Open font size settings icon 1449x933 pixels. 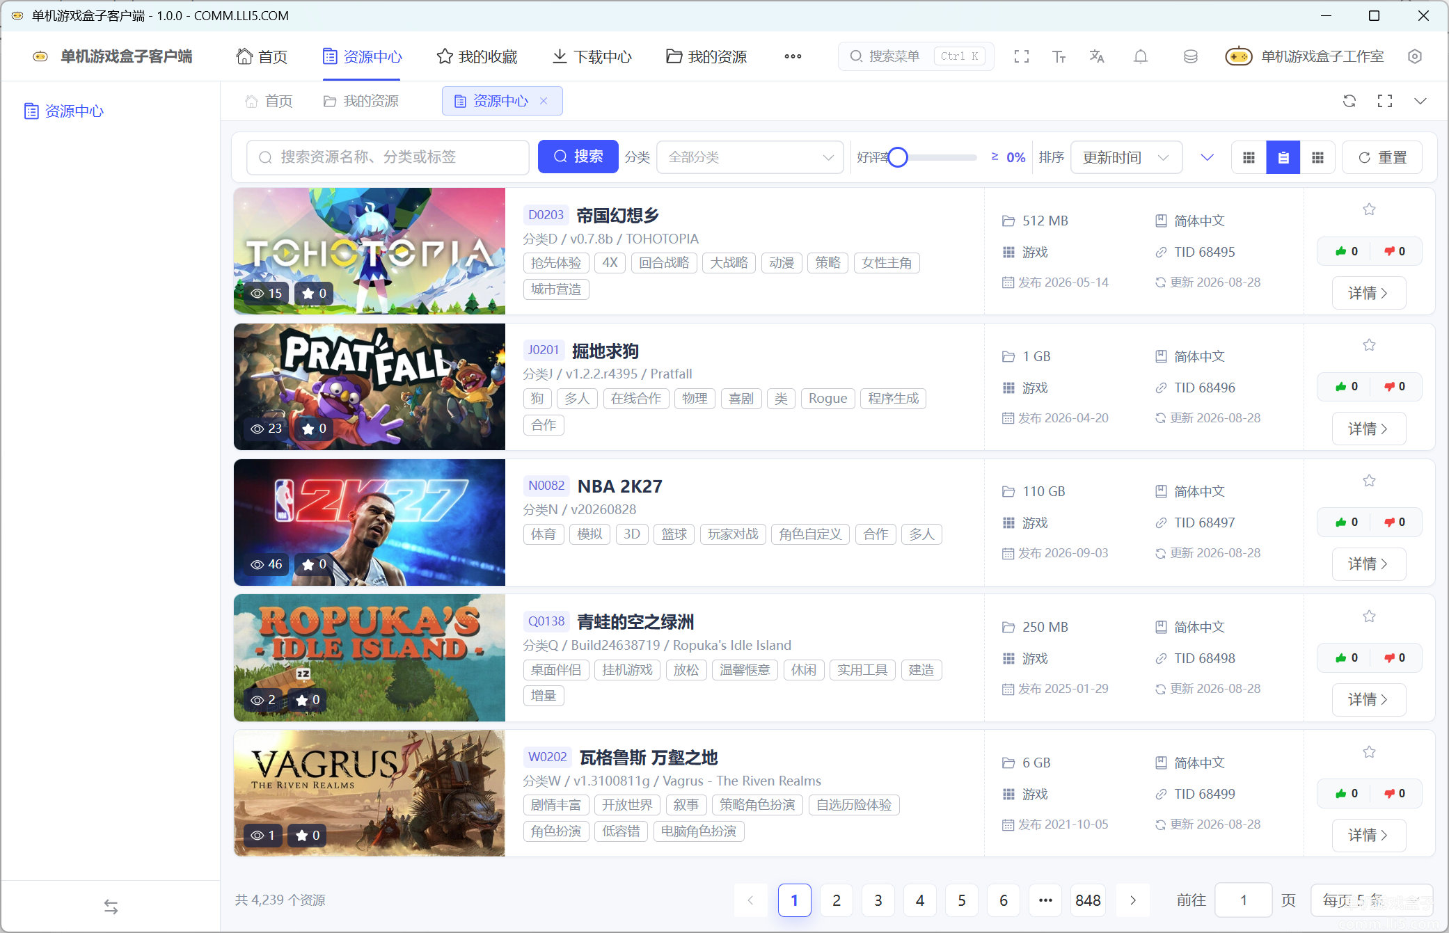1059,56
